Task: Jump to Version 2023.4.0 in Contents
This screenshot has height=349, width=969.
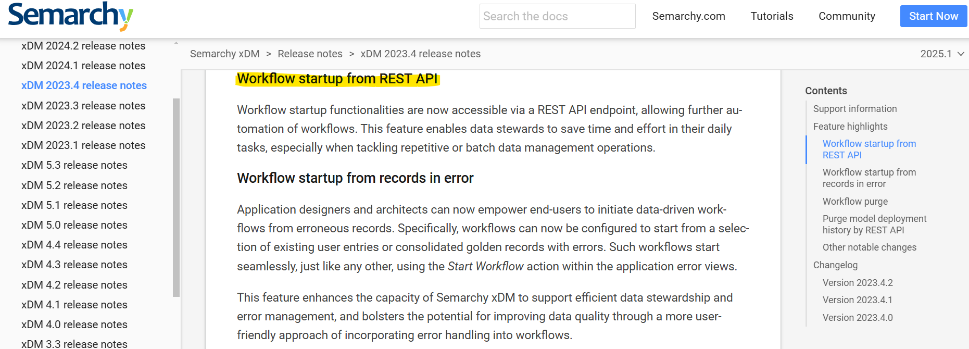Action: [858, 318]
